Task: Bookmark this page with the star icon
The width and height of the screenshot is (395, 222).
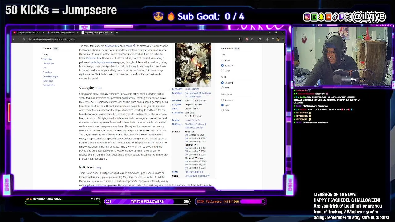Action: (x=239, y=39)
